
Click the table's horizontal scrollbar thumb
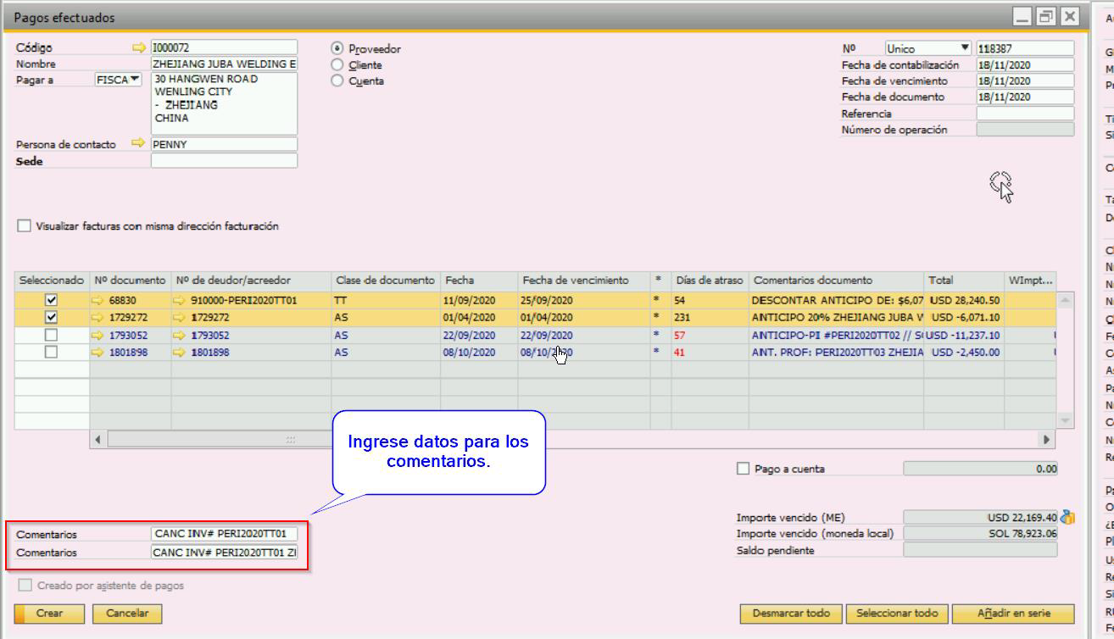[x=291, y=440]
